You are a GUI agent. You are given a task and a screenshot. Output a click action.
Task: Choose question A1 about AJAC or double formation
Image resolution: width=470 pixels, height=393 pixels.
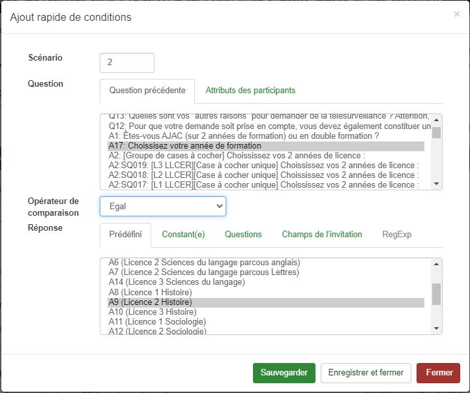[244, 136]
